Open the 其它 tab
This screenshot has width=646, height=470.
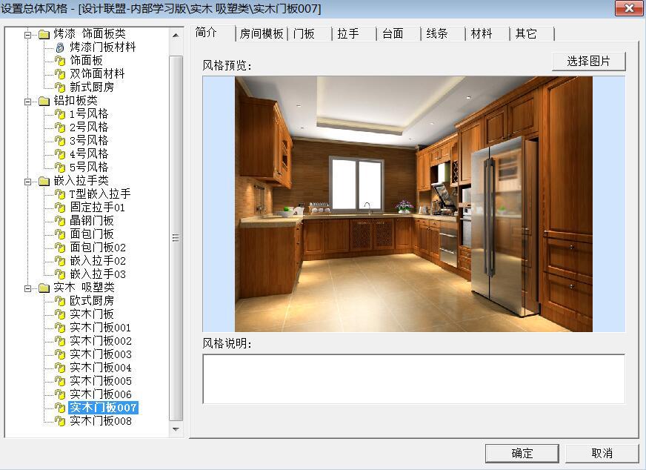point(533,34)
